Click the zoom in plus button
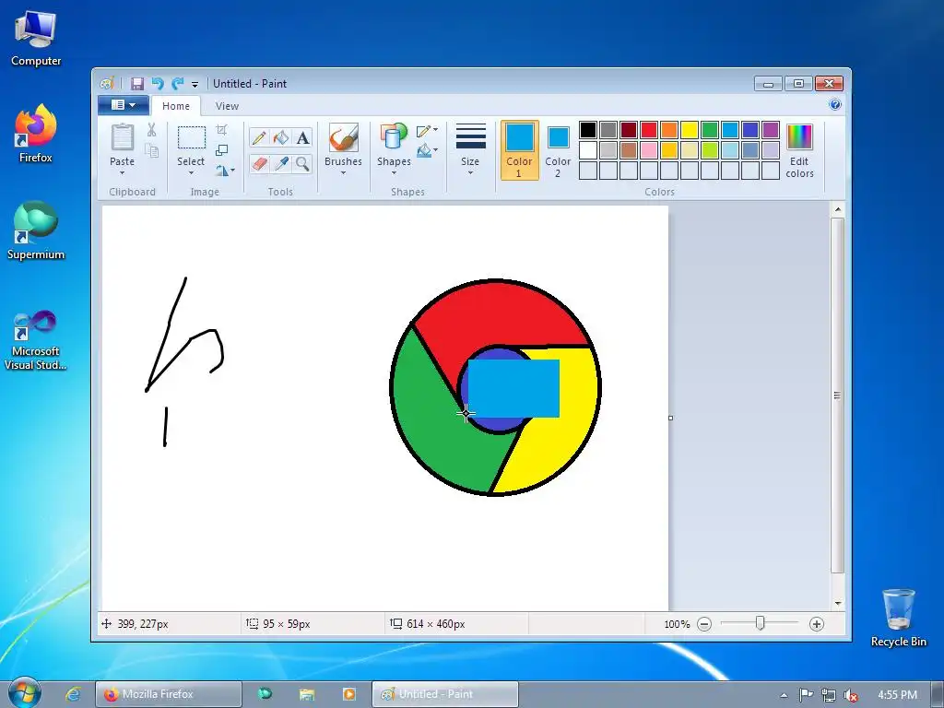Image resolution: width=944 pixels, height=708 pixels. (817, 624)
